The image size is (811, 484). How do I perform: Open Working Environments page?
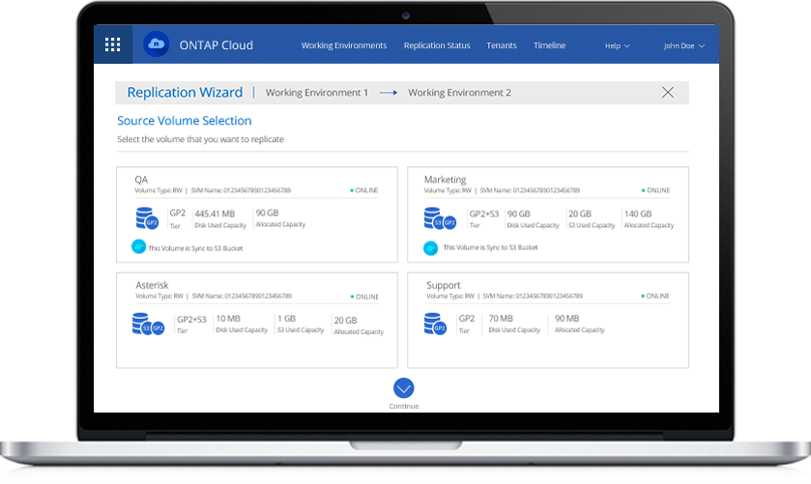[344, 45]
